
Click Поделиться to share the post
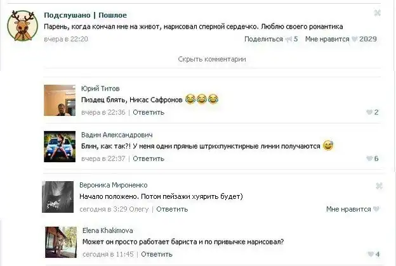tap(263, 39)
